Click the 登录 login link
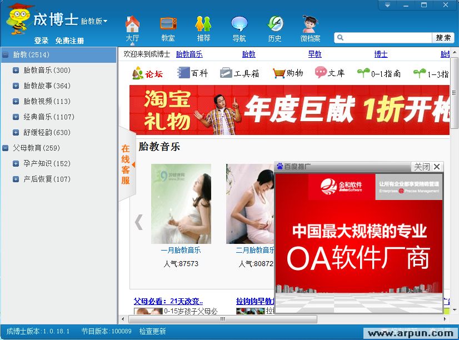 (x=41, y=41)
